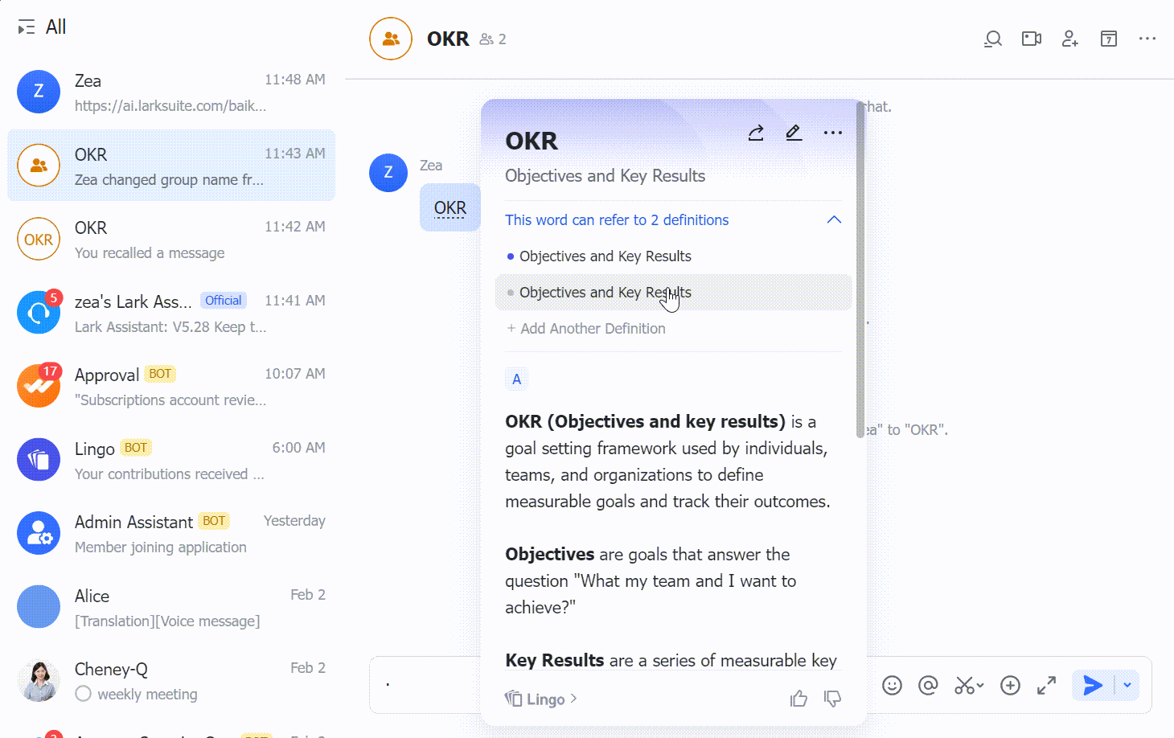Open more options in the definition card
This screenshot has width=1174, height=738.
(832, 133)
